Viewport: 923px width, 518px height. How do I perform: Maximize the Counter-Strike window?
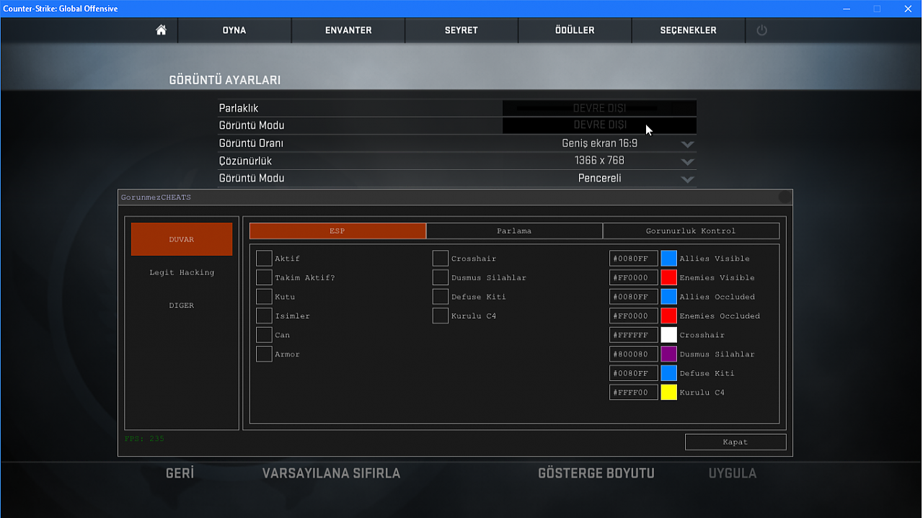tap(877, 9)
